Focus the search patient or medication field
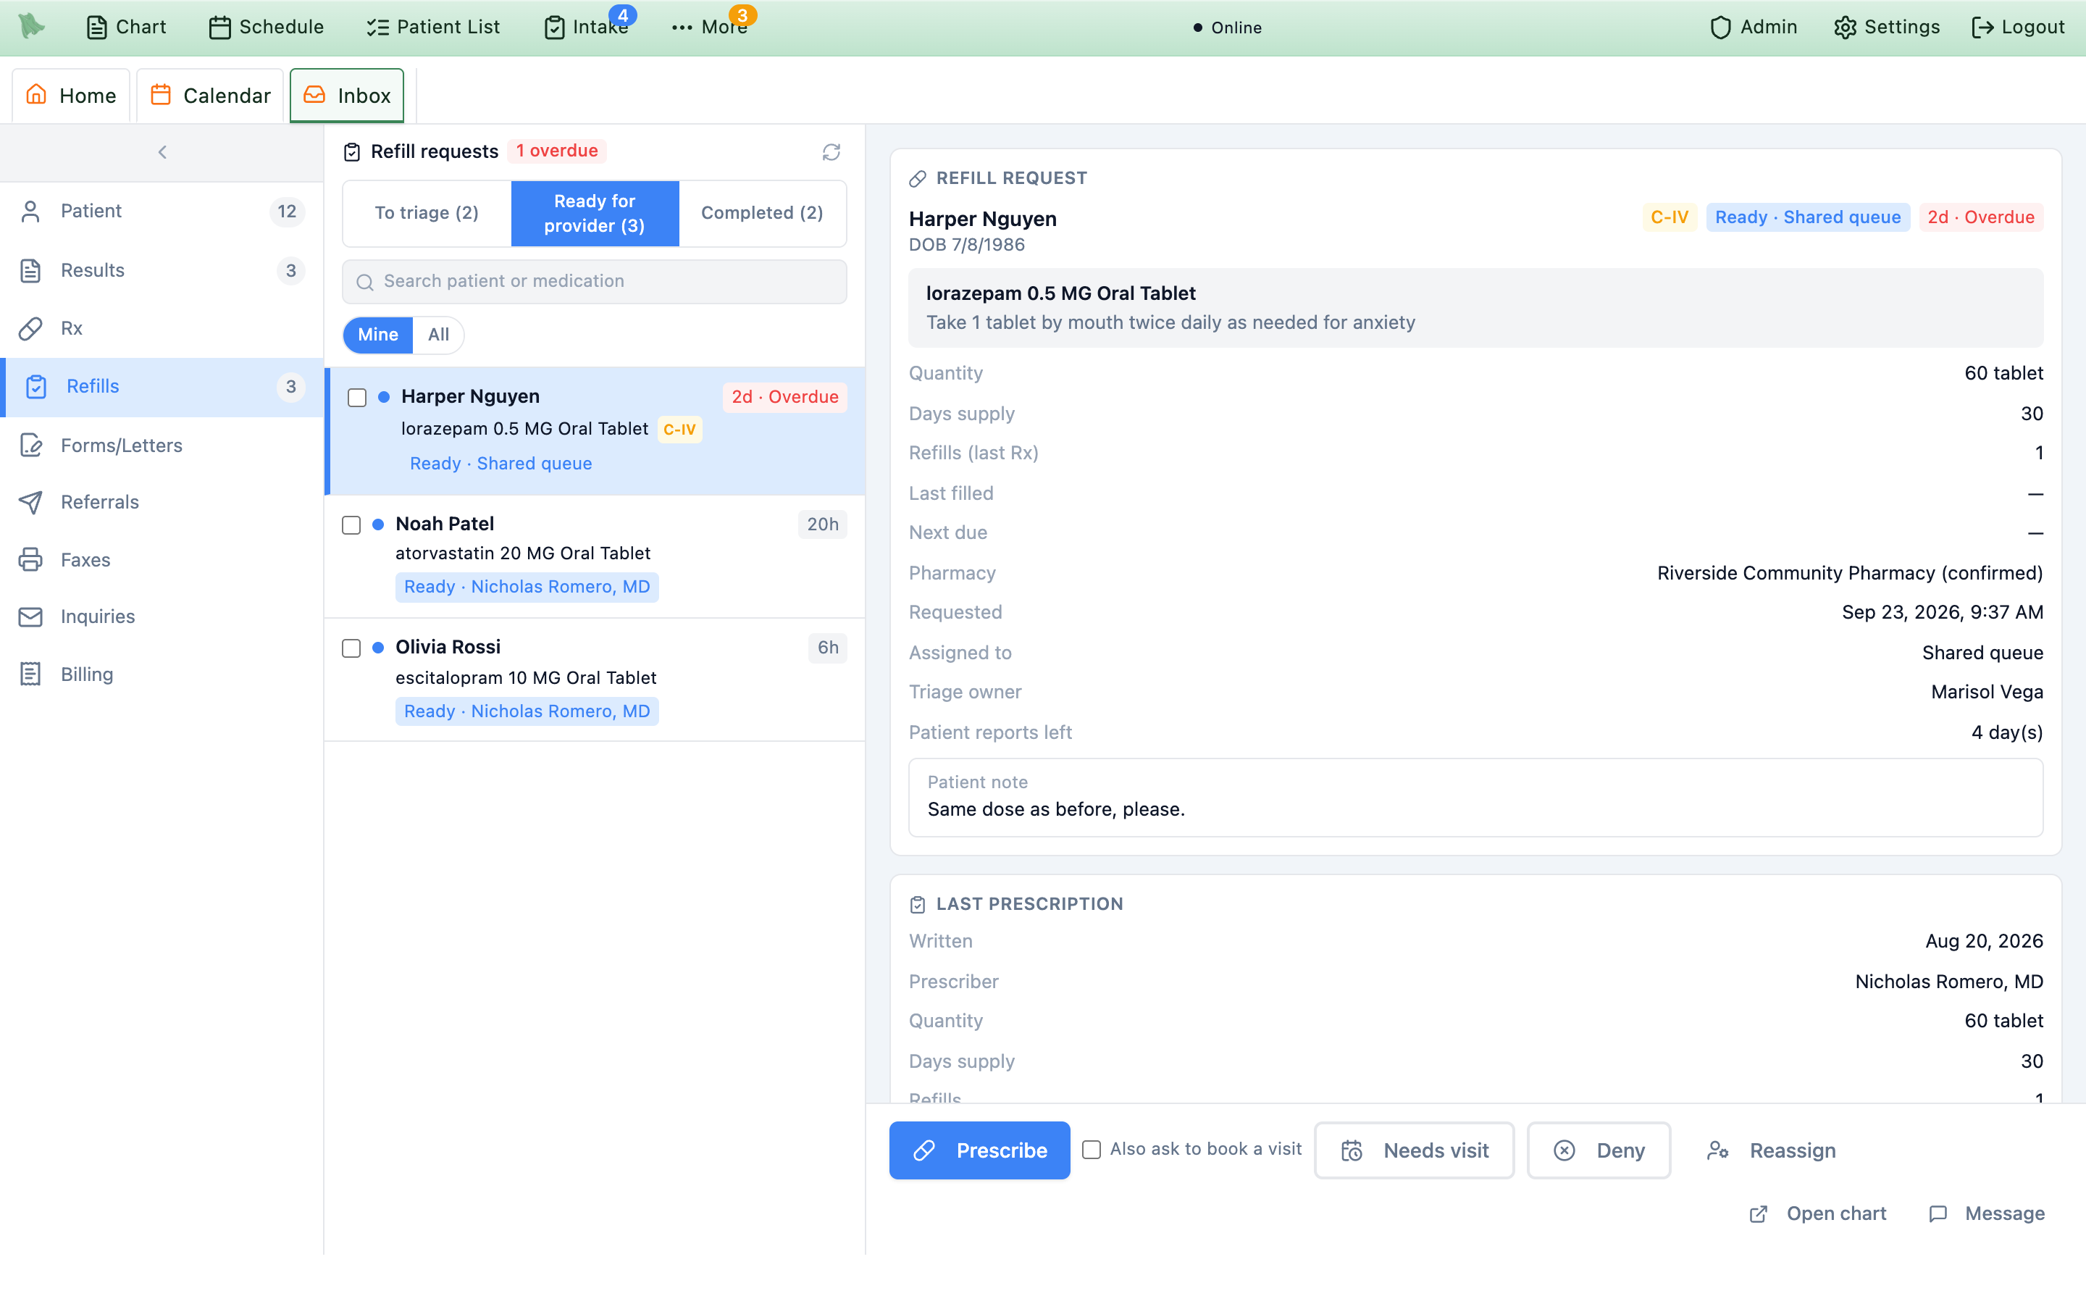The image size is (2086, 1304). pyautogui.click(x=595, y=282)
